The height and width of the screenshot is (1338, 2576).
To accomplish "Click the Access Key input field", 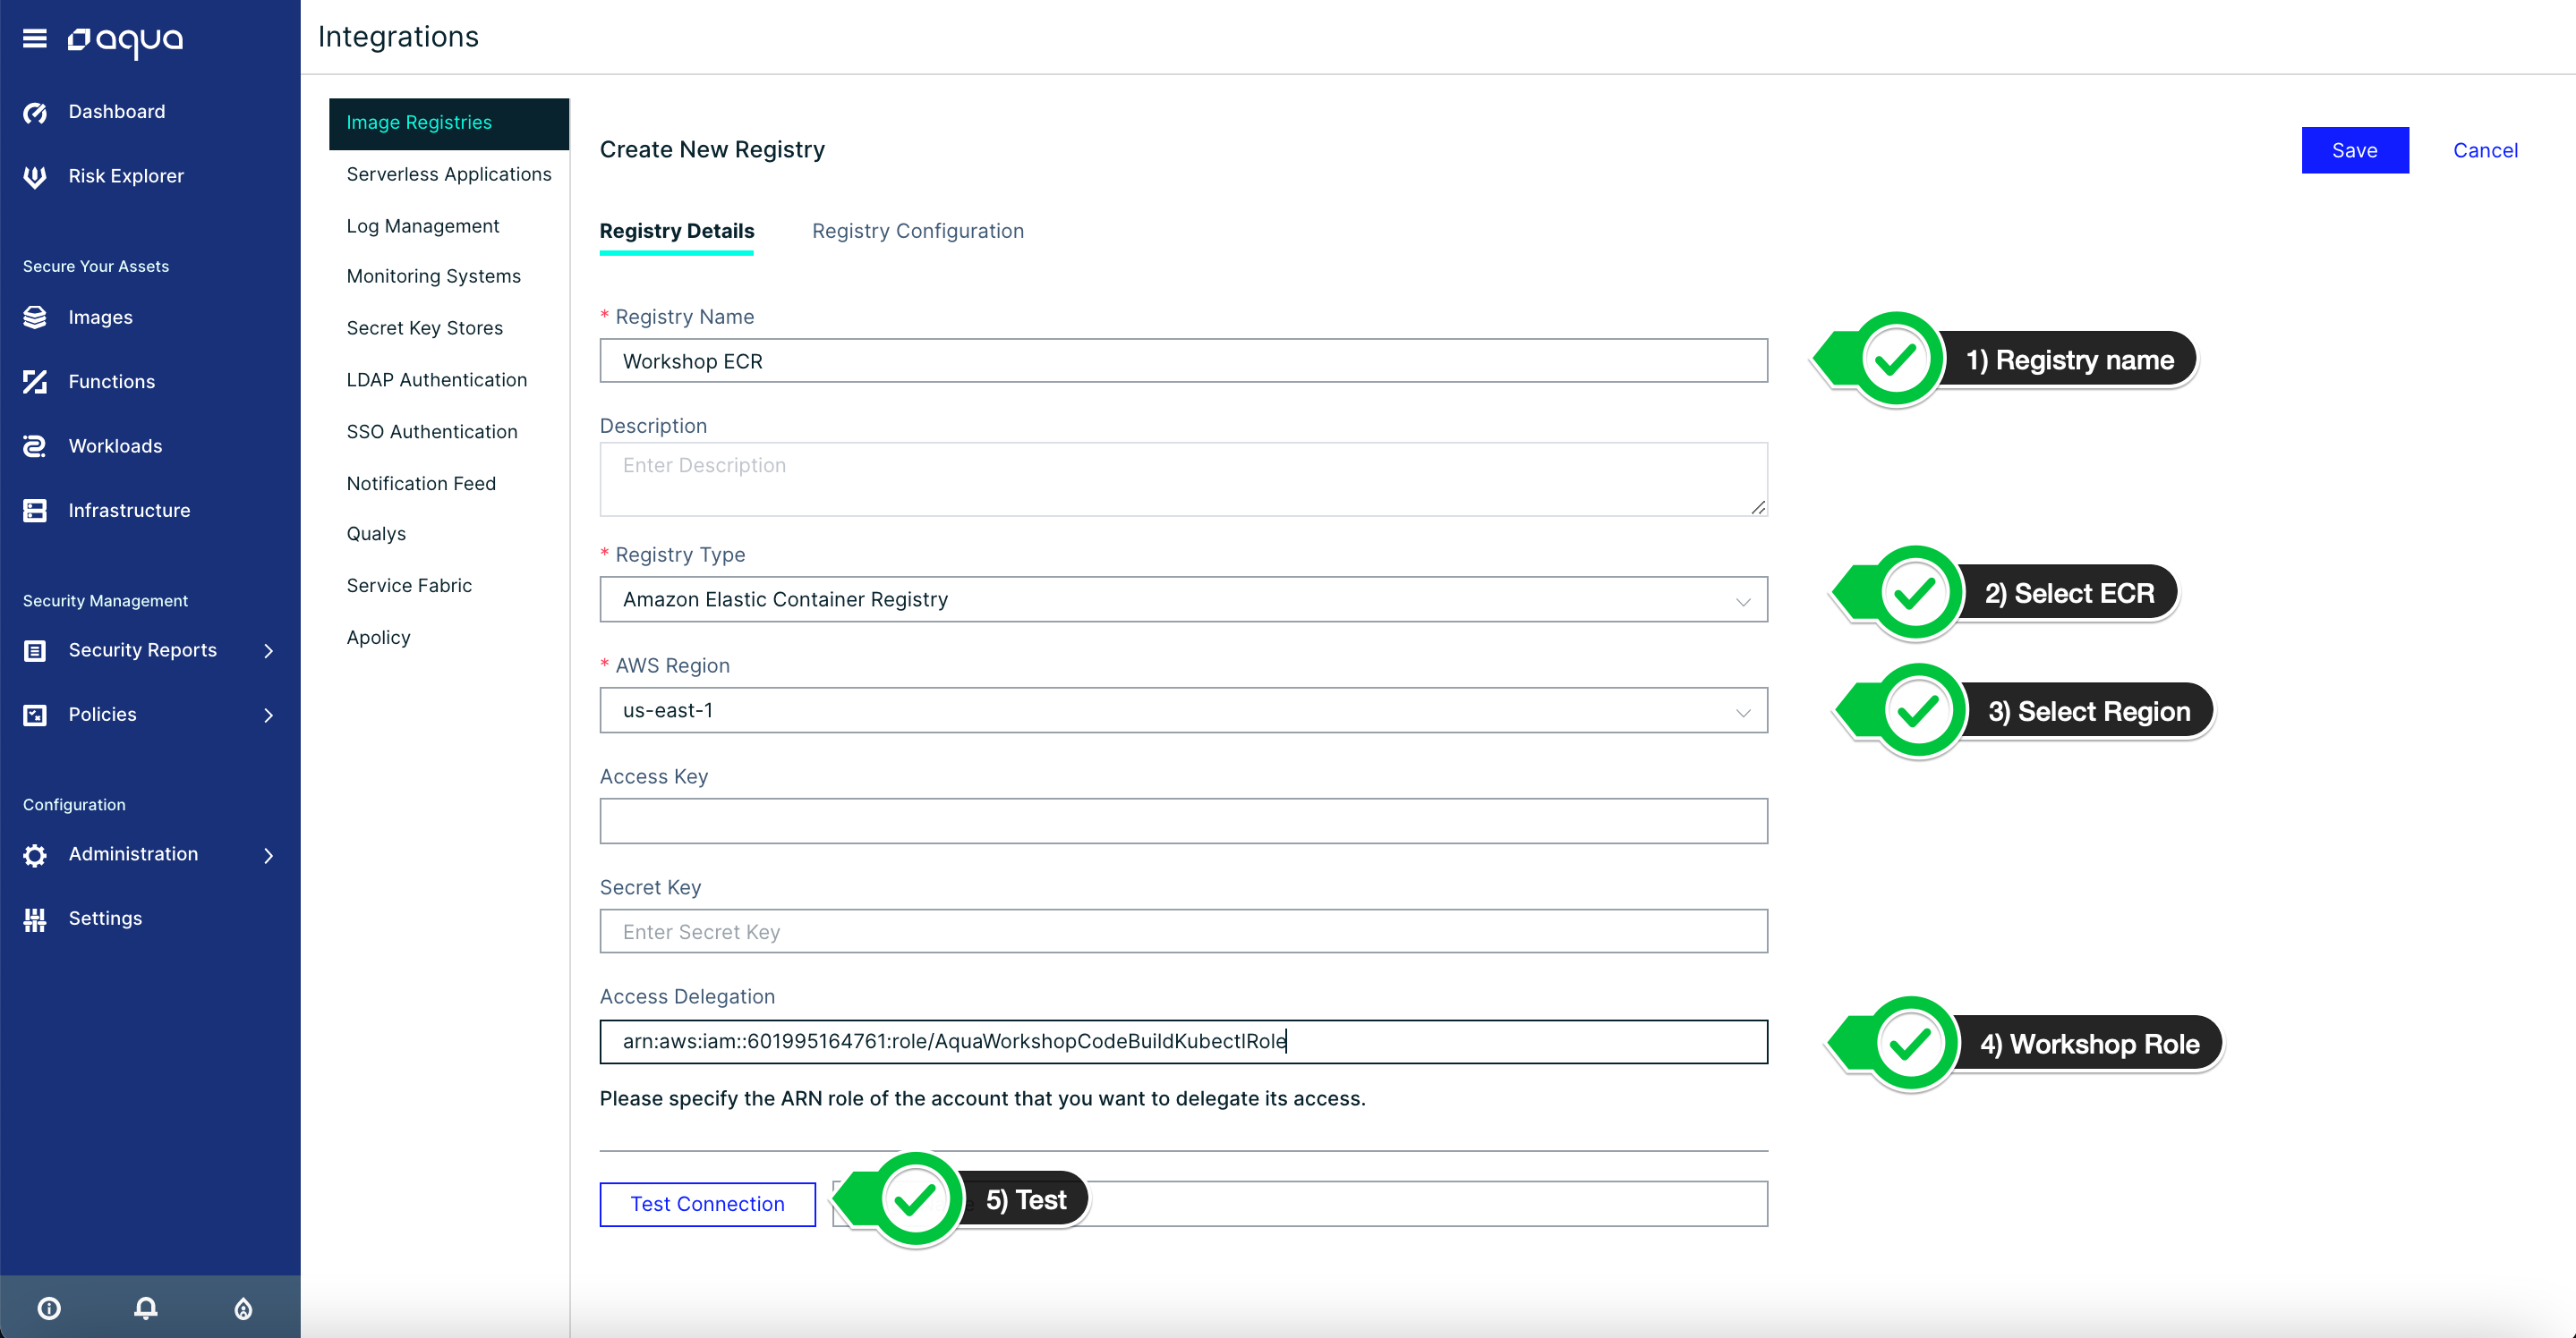I will pos(1183,821).
